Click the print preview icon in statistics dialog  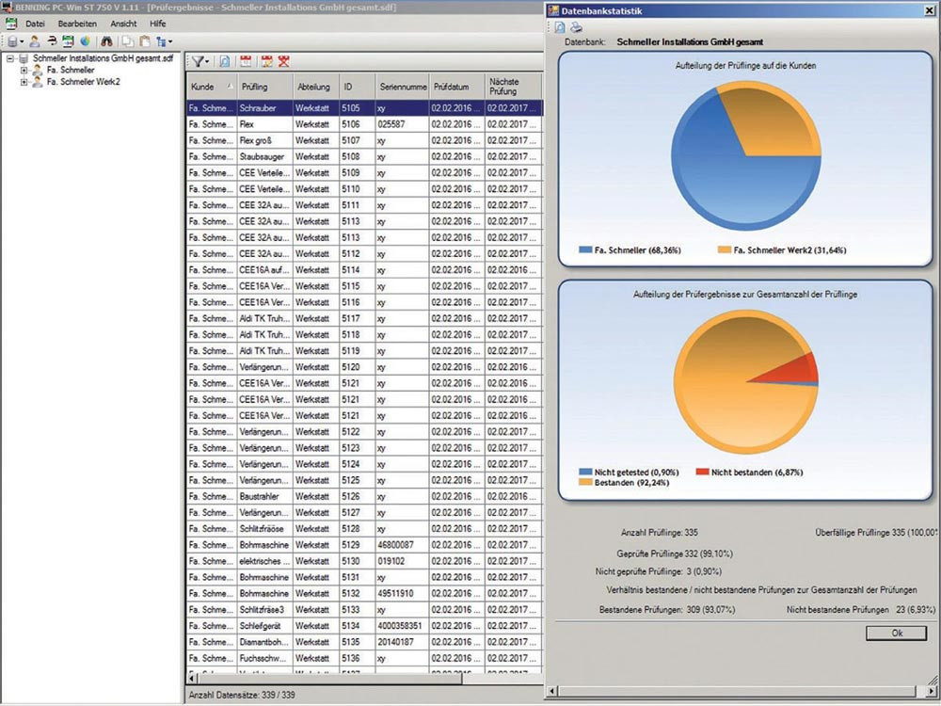(561, 26)
